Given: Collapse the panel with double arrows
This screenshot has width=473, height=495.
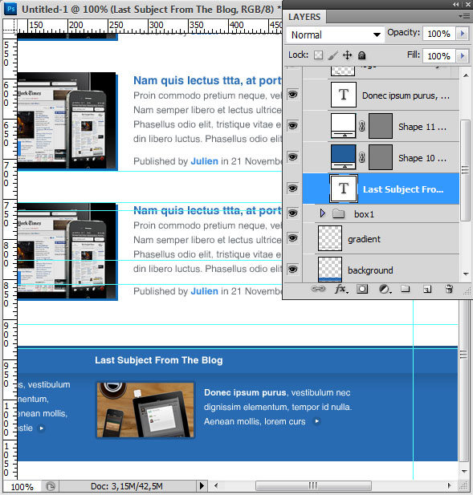Looking at the screenshot, I should [x=456, y=5].
